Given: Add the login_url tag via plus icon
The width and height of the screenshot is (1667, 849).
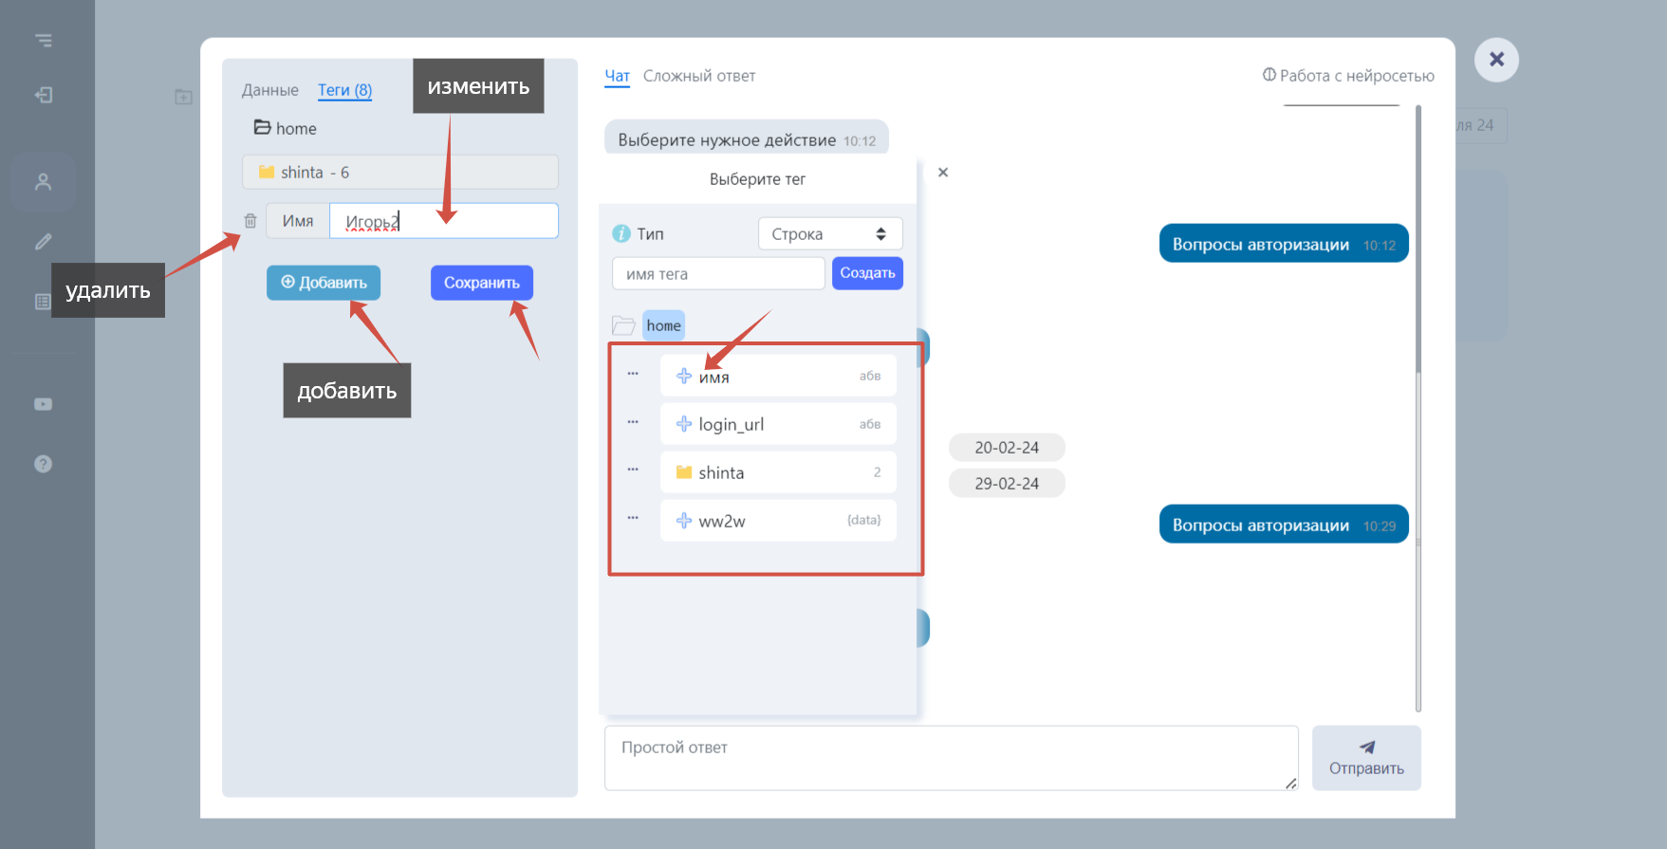Looking at the screenshot, I should 684,424.
